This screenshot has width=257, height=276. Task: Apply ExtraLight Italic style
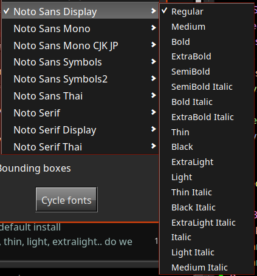[207, 223]
